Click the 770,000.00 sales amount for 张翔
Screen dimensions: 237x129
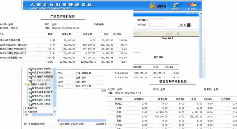(x=161, y=117)
